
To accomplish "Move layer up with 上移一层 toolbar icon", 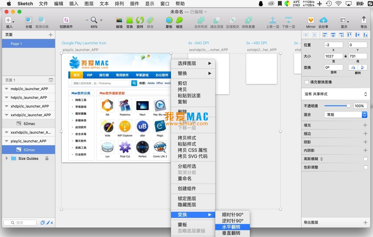I will [x=272, y=20].
